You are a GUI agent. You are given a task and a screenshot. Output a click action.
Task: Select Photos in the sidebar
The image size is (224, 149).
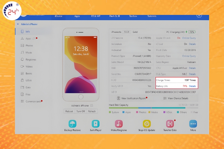pyautogui.click(x=29, y=46)
